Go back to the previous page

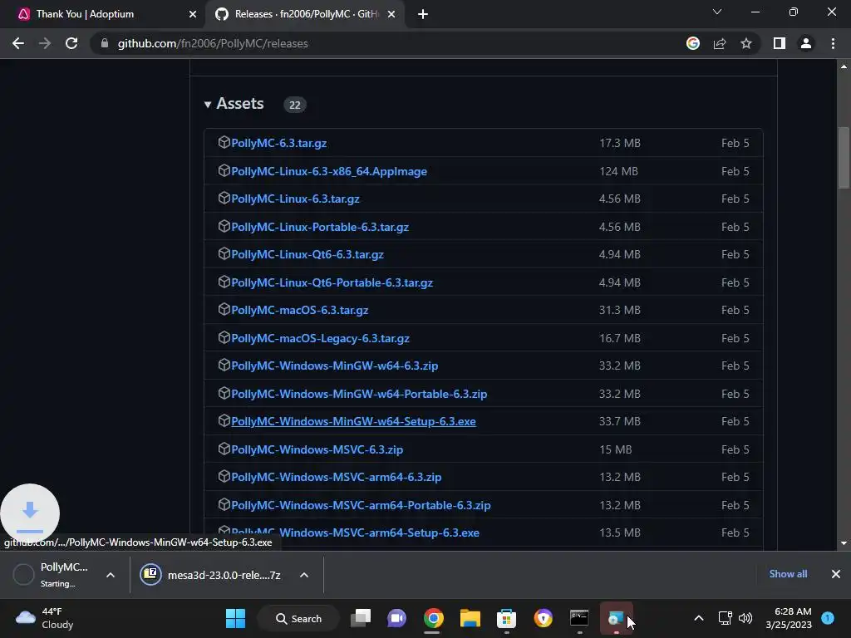pos(18,43)
